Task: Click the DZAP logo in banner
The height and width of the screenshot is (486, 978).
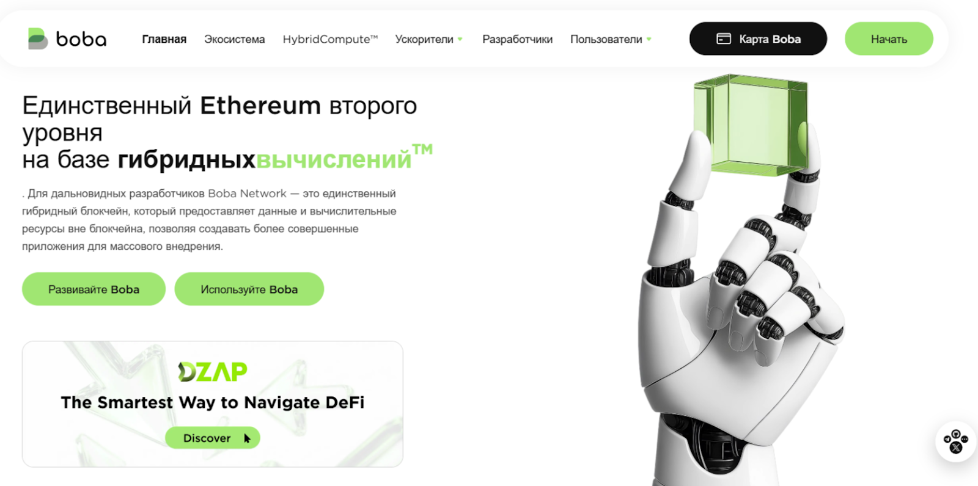Action: click(213, 371)
